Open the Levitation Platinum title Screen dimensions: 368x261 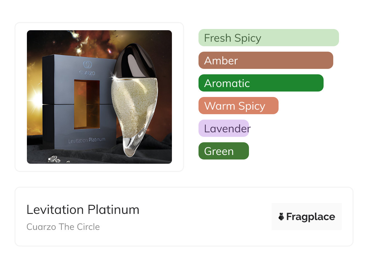83,210
